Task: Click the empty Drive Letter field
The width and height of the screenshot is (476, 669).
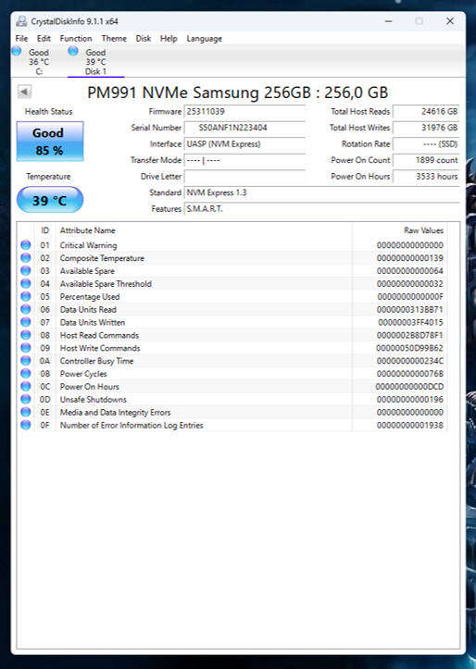Action: (x=244, y=176)
